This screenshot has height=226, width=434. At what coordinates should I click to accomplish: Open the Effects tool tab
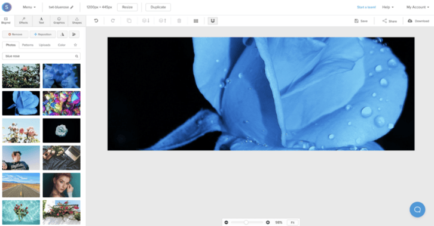click(x=23, y=21)
